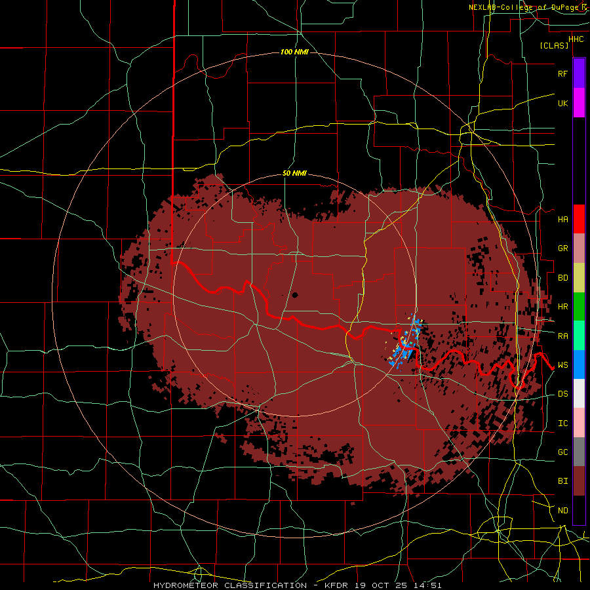
Task: Click the GR legend label
Action: tap(562, 248)
